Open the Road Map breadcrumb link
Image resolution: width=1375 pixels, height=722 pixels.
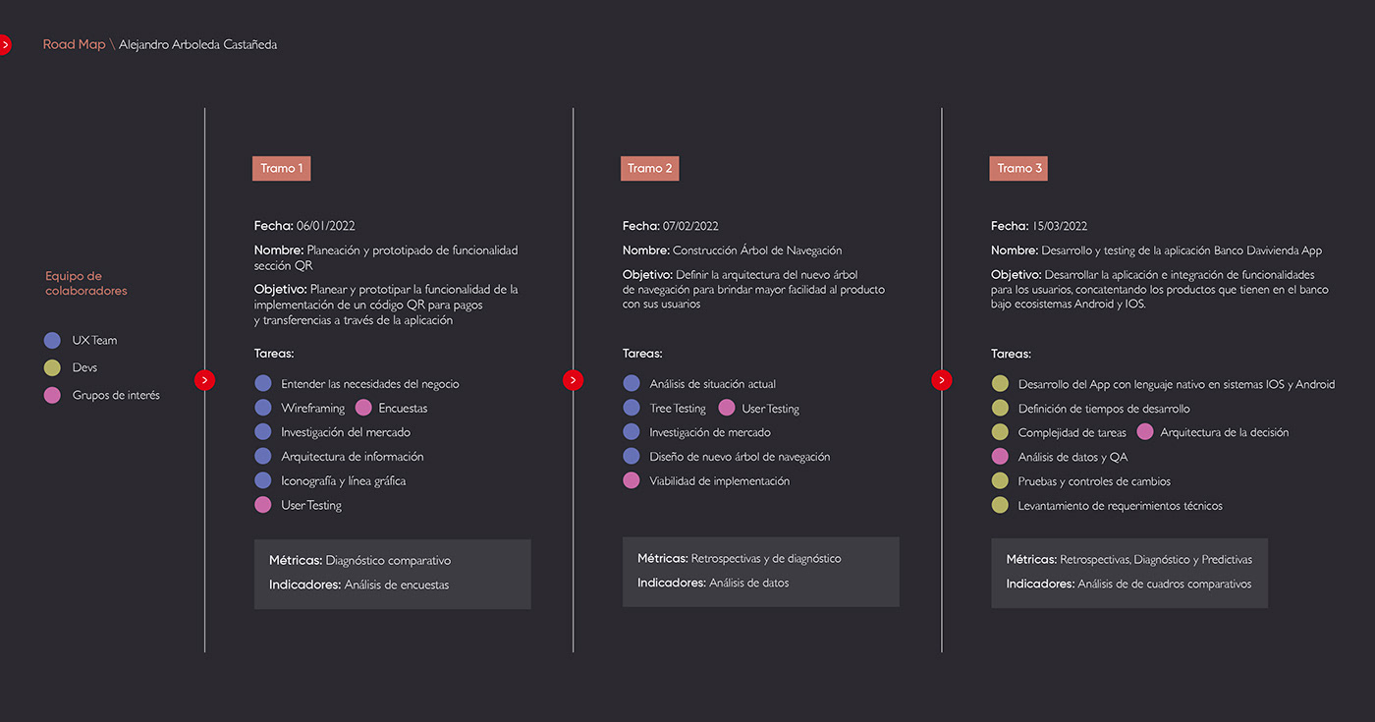pyautogui.click(x=74, y=44)
